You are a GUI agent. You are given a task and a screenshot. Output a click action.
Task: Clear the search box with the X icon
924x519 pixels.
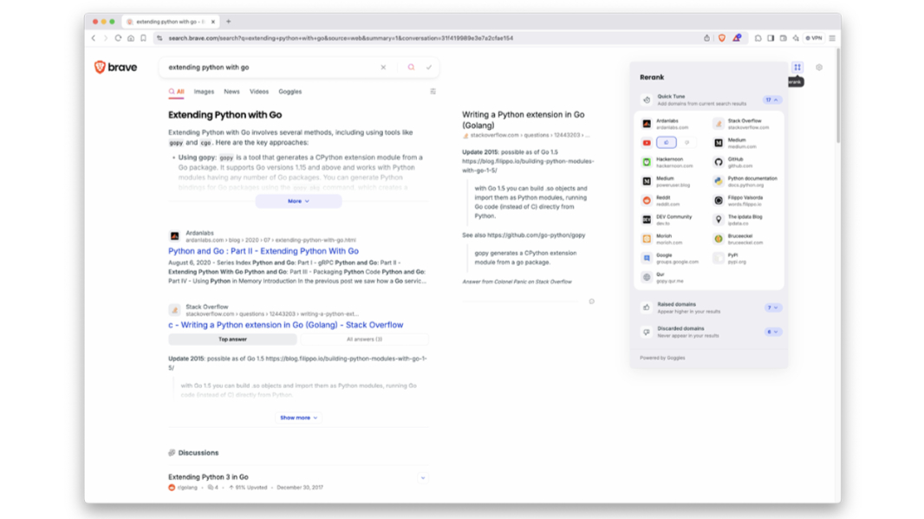click(x=383, y=68)
